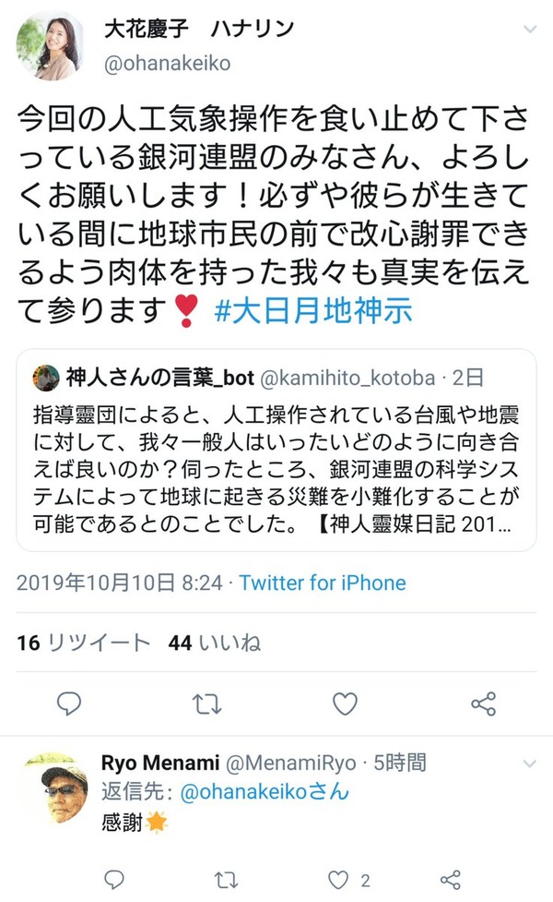Like the main tweet with heart icon
This screenshot has height=902, width=553.
tap(345, 704)
